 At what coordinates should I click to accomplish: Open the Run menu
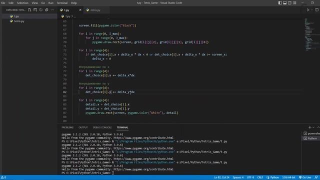click(51, 3)
